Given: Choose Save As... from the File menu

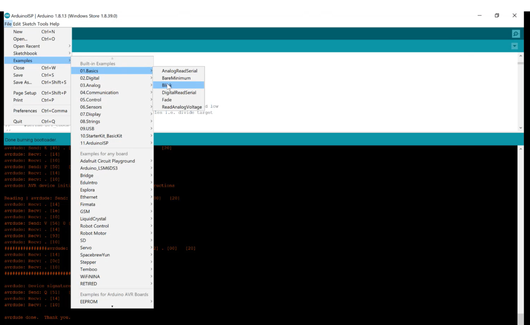Looking at the screenshot, I should [38, 83].
